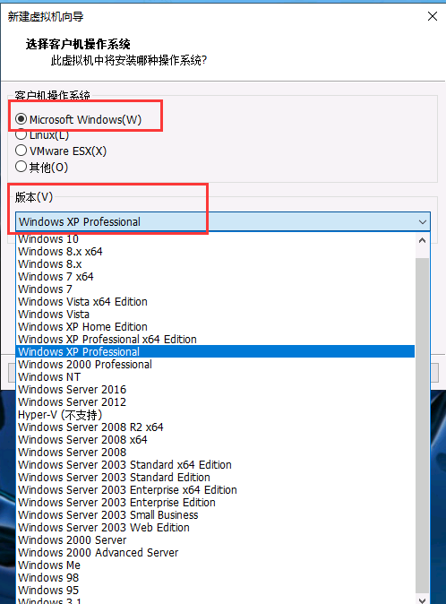Pick Windows XP Professional x64 Edition
446x604 pixels.
215,339
